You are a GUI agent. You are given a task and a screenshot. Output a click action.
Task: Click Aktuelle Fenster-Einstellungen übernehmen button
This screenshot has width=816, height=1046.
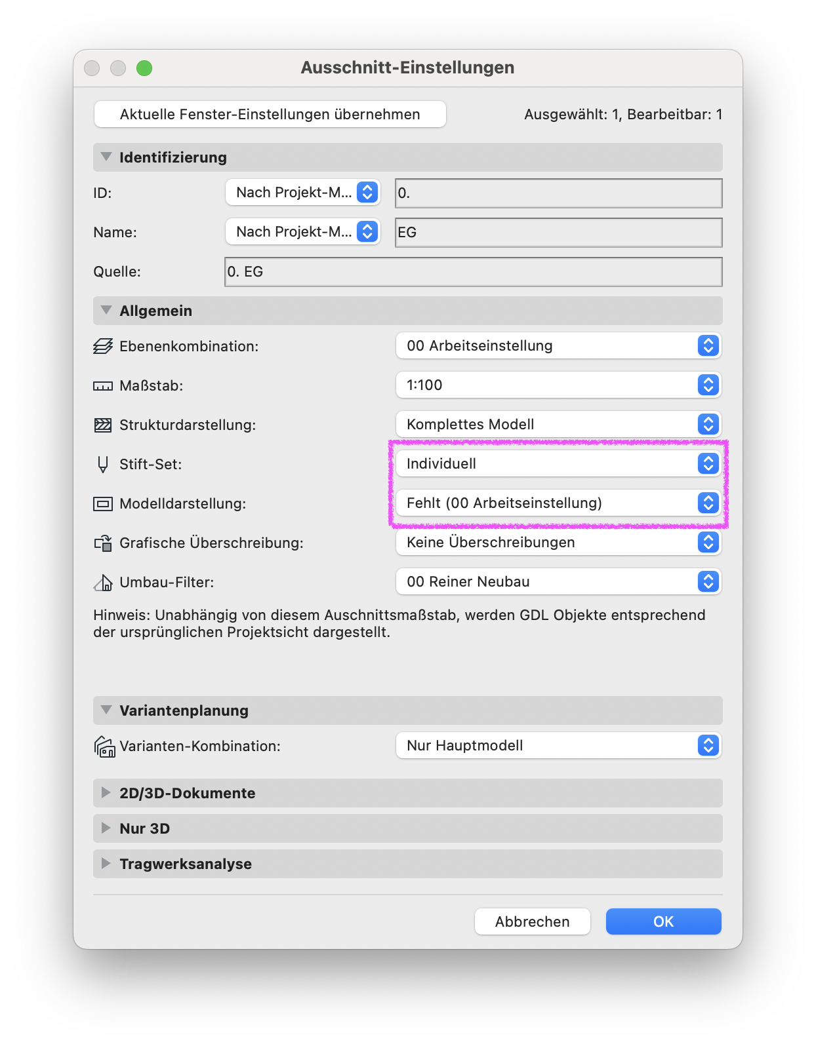[x=270, y=114]
